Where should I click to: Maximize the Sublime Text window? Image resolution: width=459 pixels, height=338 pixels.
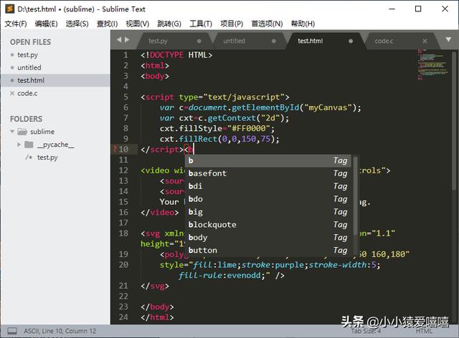(418, 9)
